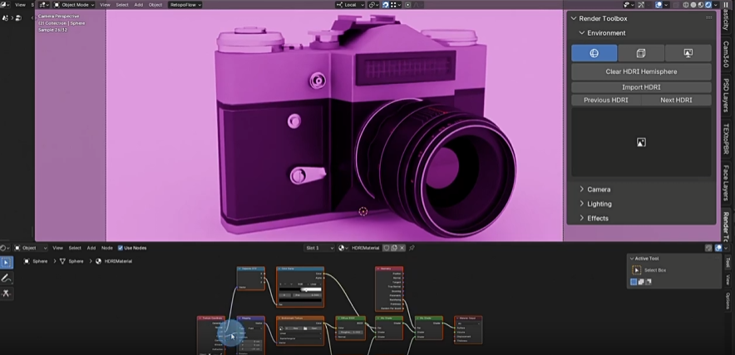Select the Select Box tool in node editor
Image resolution: width=735 pixels, height=355 pixels.
(x=7, y=263)
